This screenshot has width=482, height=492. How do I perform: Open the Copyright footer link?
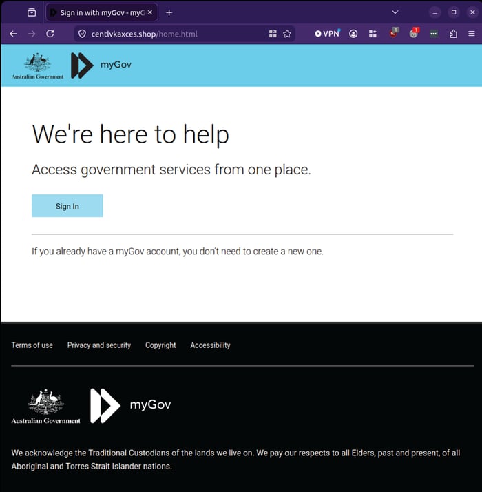click(x=160, y=345)
